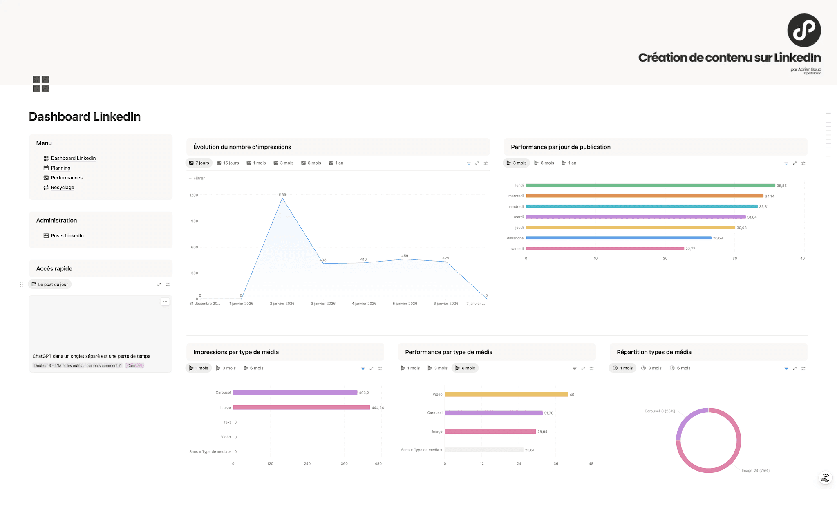Activate "3 mois" on Impressions par type de média
Viewport: 837px width, 523px height.
[226, 368]
